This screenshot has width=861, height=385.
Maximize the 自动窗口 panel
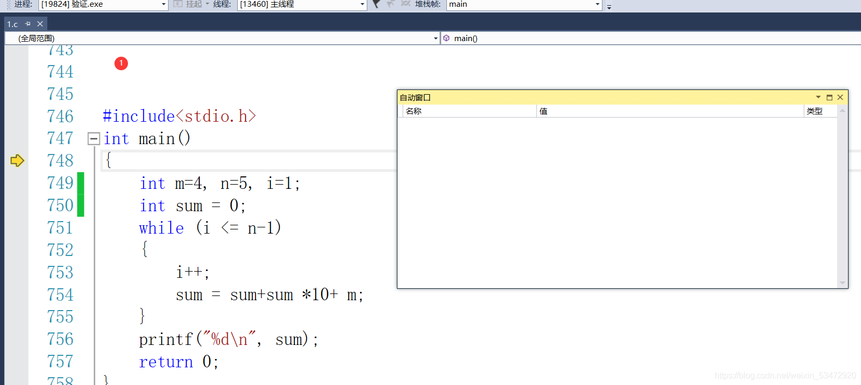829,97
